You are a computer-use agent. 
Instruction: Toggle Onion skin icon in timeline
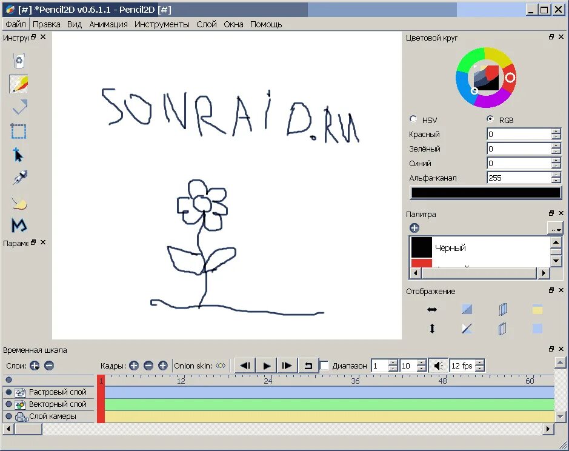tap(221, 366)
